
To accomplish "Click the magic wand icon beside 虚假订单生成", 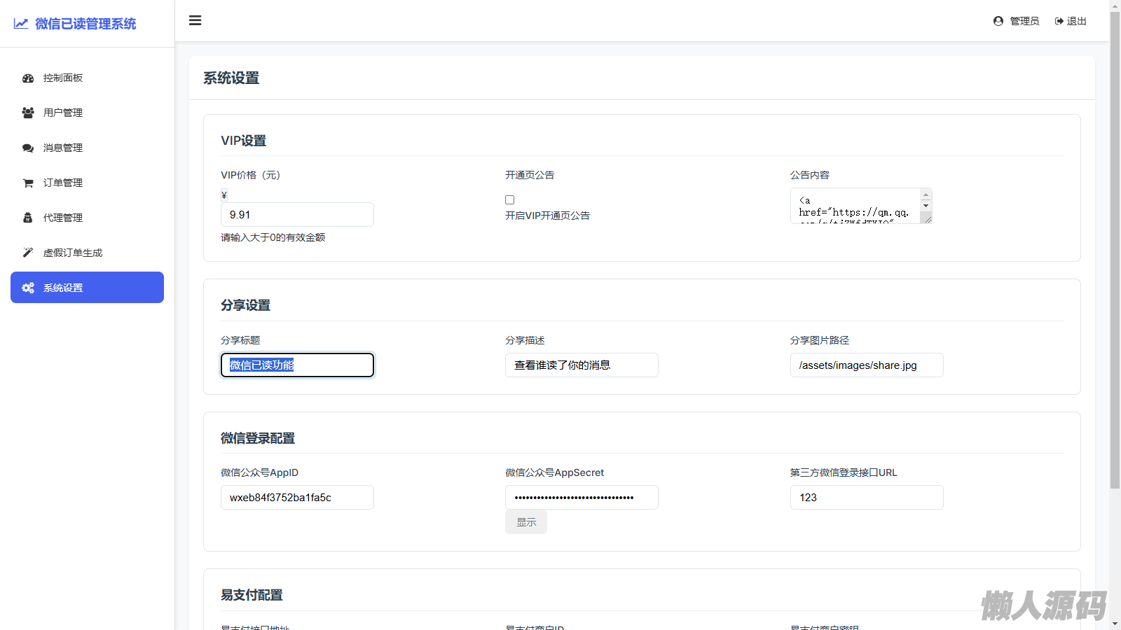I will tap(28, 253).
